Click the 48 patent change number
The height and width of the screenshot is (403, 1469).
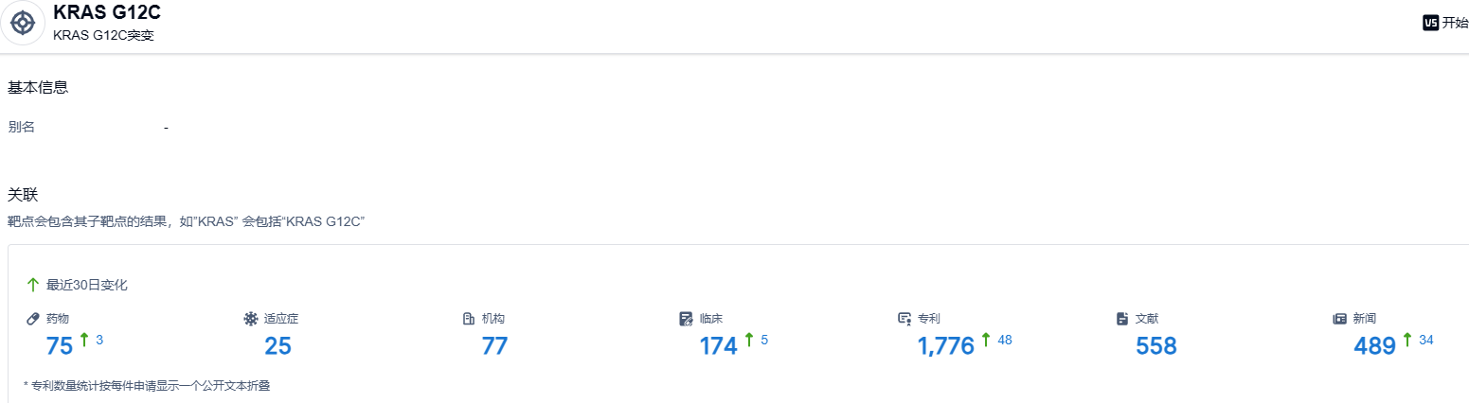click(x=1005, y=340)
